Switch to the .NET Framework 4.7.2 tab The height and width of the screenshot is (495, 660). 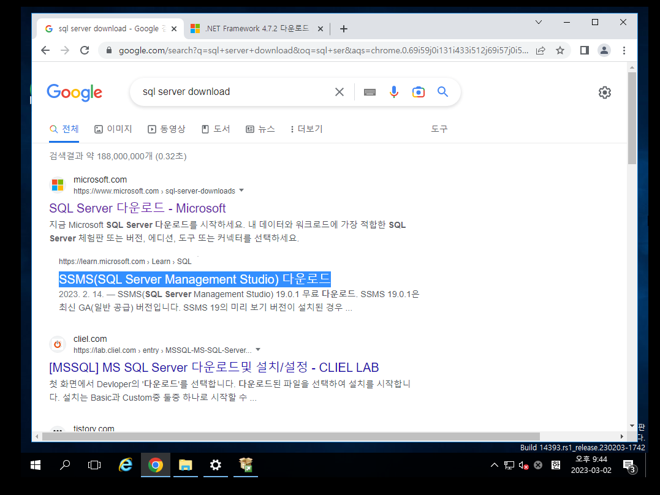257,29
